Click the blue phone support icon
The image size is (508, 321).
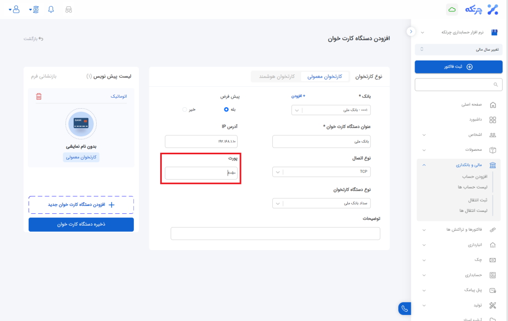click(404, 309)
